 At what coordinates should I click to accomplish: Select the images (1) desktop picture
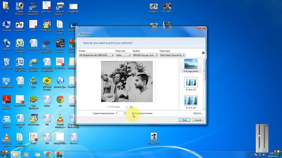click(154, 8)
